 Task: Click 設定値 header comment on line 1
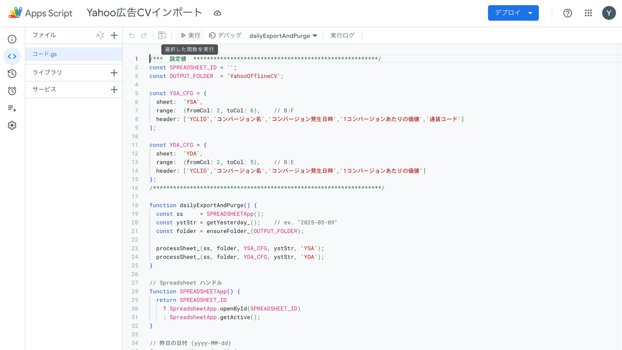tap(178, 59)
